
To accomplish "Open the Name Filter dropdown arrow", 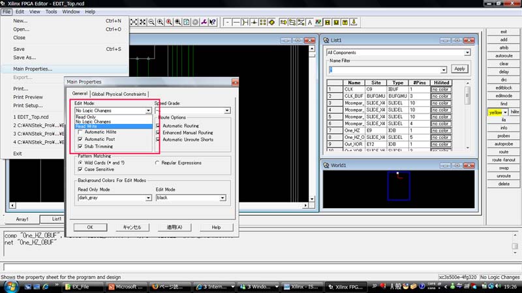I will (x=444, y=70).
